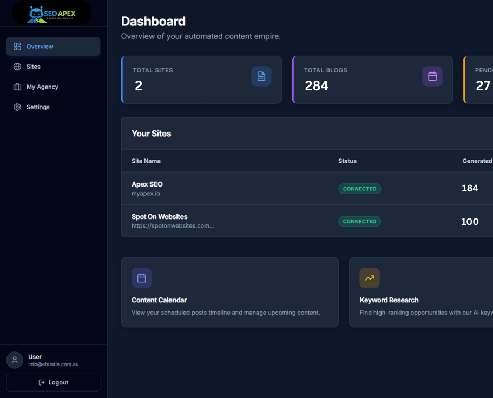Open the Apex SEO site row
Viewport: 493px width, 398px height.
[x=147, y=184]
